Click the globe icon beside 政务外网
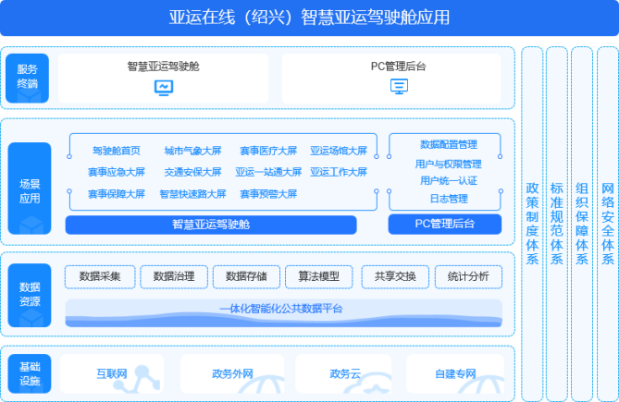The image size is (619, 402). click(x=261, y=385)
